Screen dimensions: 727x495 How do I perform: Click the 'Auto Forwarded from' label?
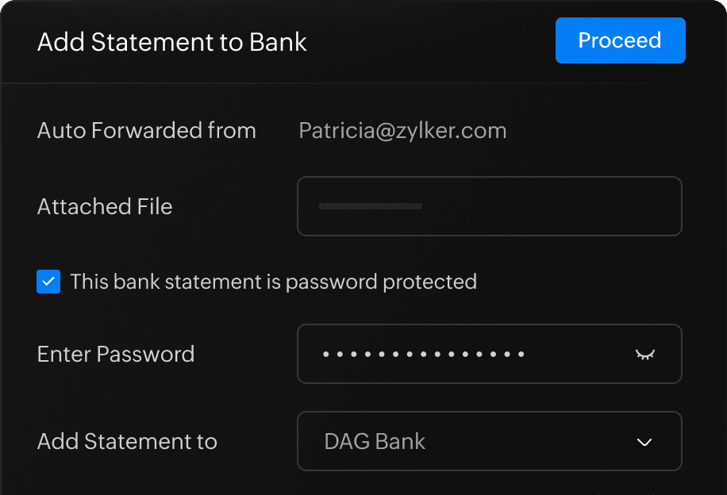(x=147, y=131)
